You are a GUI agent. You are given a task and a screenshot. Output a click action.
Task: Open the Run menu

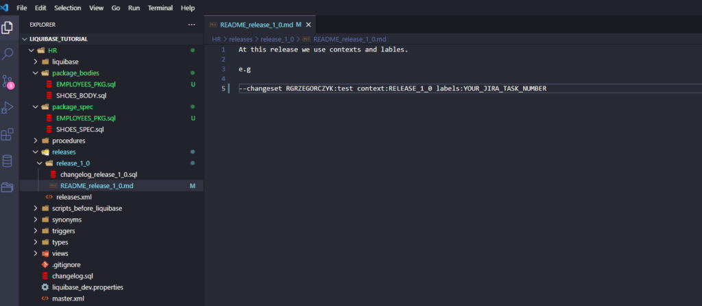[x=134, y=8]
